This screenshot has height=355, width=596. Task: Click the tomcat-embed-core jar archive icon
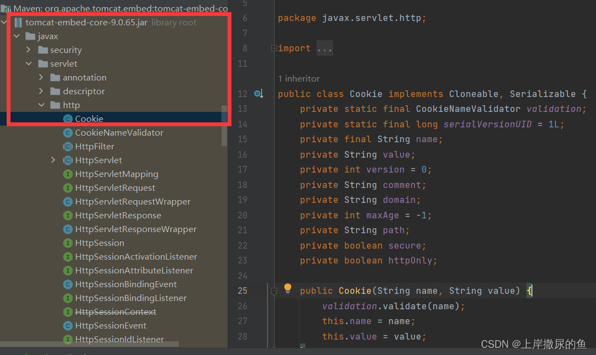(x=18, y=23)
